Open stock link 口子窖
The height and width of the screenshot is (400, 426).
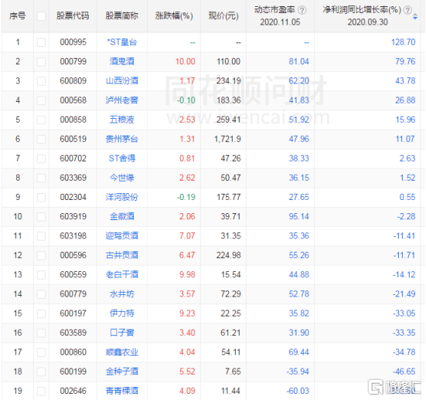[121, 333]
